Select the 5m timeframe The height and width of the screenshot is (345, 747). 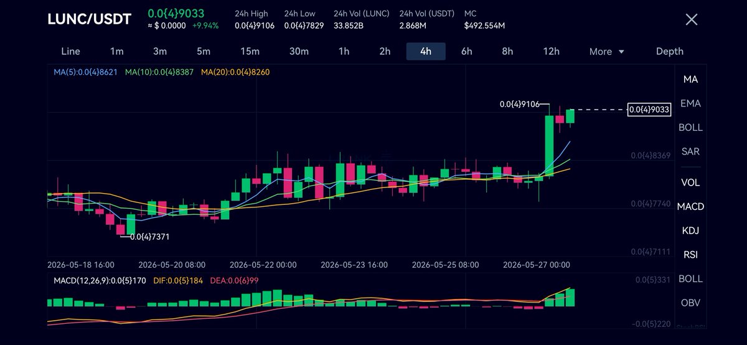tap(203, 52)
